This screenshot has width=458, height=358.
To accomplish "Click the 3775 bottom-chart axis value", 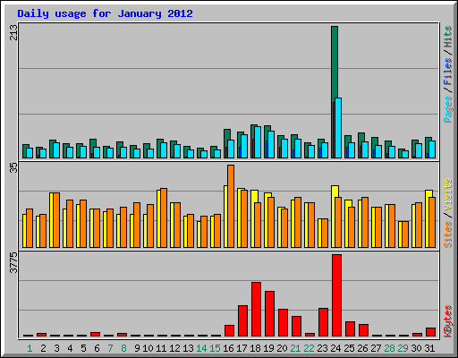I will pyautogui.click(x=13, y=262).
